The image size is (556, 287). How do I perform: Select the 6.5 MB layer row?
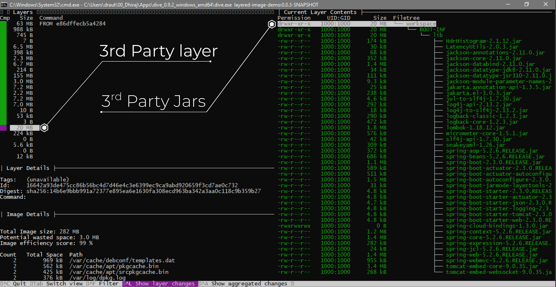[23, 47]
